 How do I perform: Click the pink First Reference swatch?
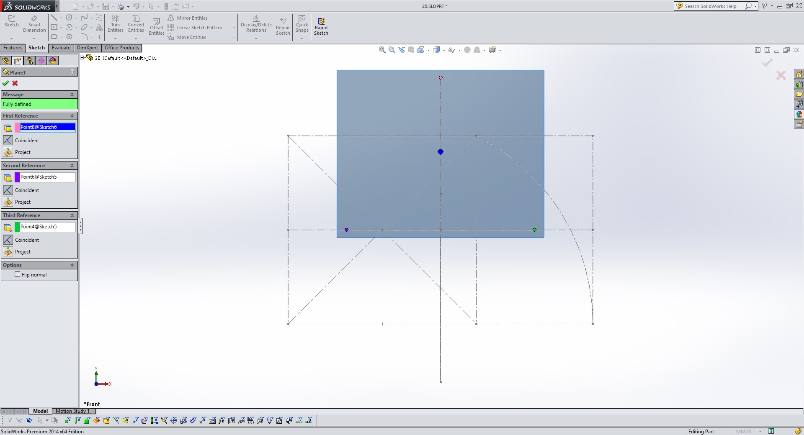17,128
